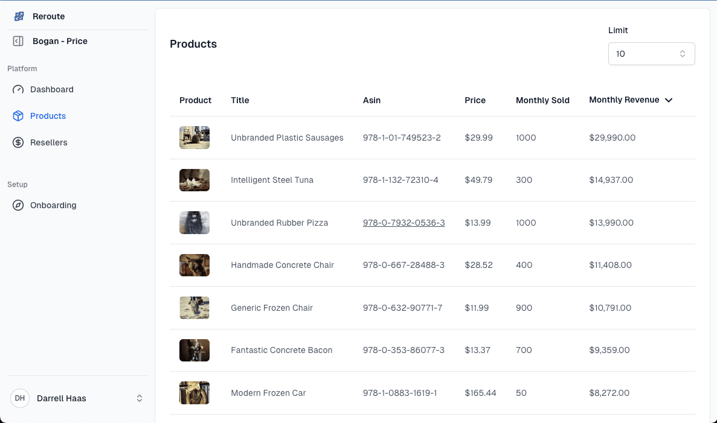The width and height of the screenshot is (717, 423).
Task: Click the Resellers dollar icon
Action: tap(19, 142)
